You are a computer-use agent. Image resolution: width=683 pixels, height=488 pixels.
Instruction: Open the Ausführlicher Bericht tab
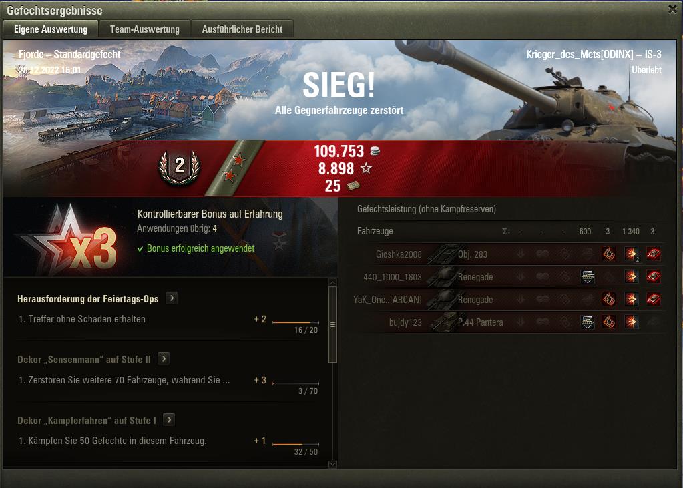pyautogui.click(x=242, y=29)
